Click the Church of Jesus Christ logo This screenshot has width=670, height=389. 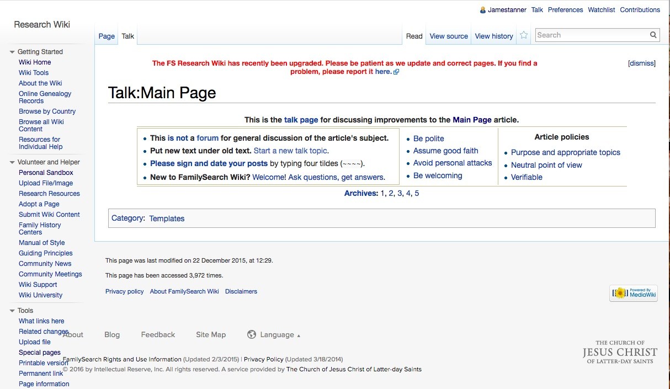tap(620, 351)
